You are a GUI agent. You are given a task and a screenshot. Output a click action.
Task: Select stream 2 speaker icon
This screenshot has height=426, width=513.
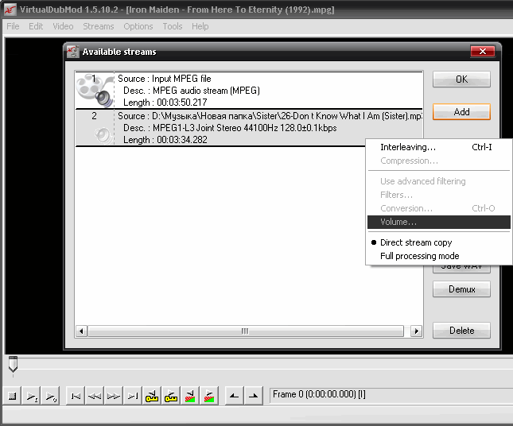(x=103, y=134)
